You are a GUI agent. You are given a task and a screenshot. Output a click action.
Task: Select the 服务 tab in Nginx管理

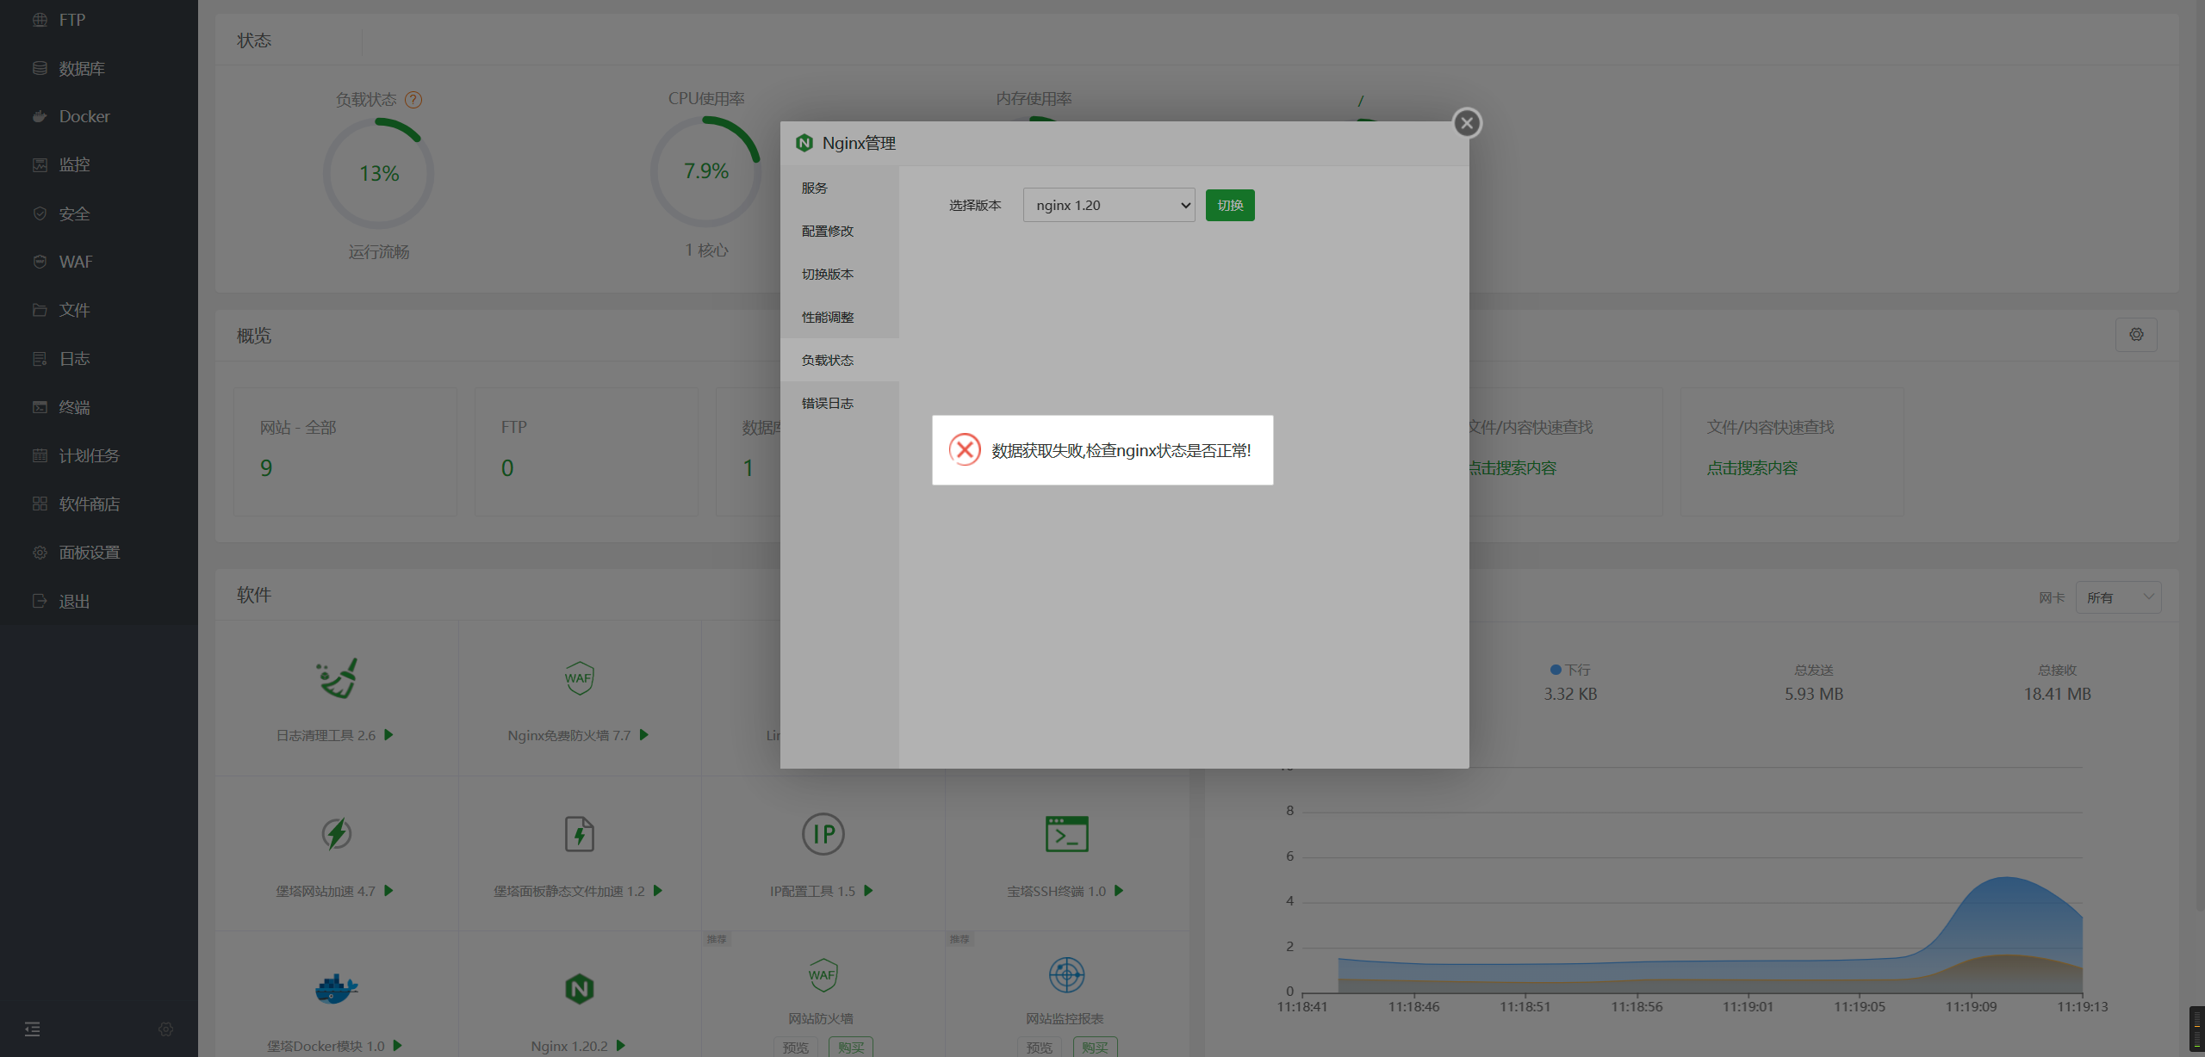point(840,188)
